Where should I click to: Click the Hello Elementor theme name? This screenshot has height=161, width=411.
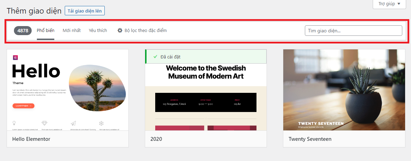pos(31,139)
